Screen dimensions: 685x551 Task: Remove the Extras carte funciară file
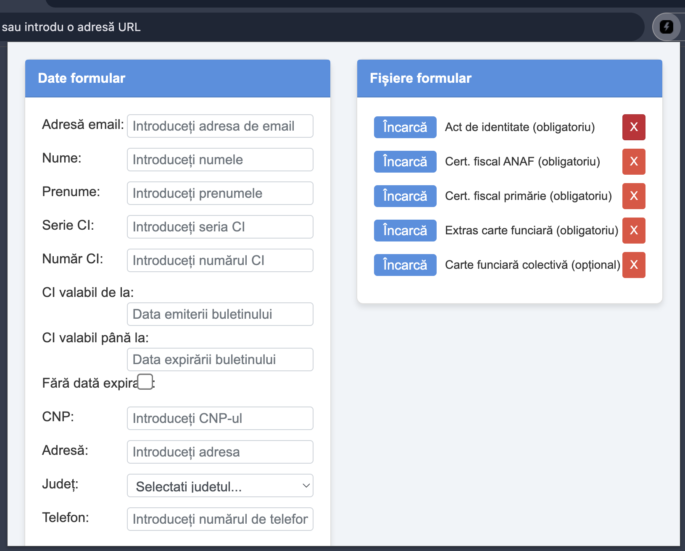pos(634,231)
